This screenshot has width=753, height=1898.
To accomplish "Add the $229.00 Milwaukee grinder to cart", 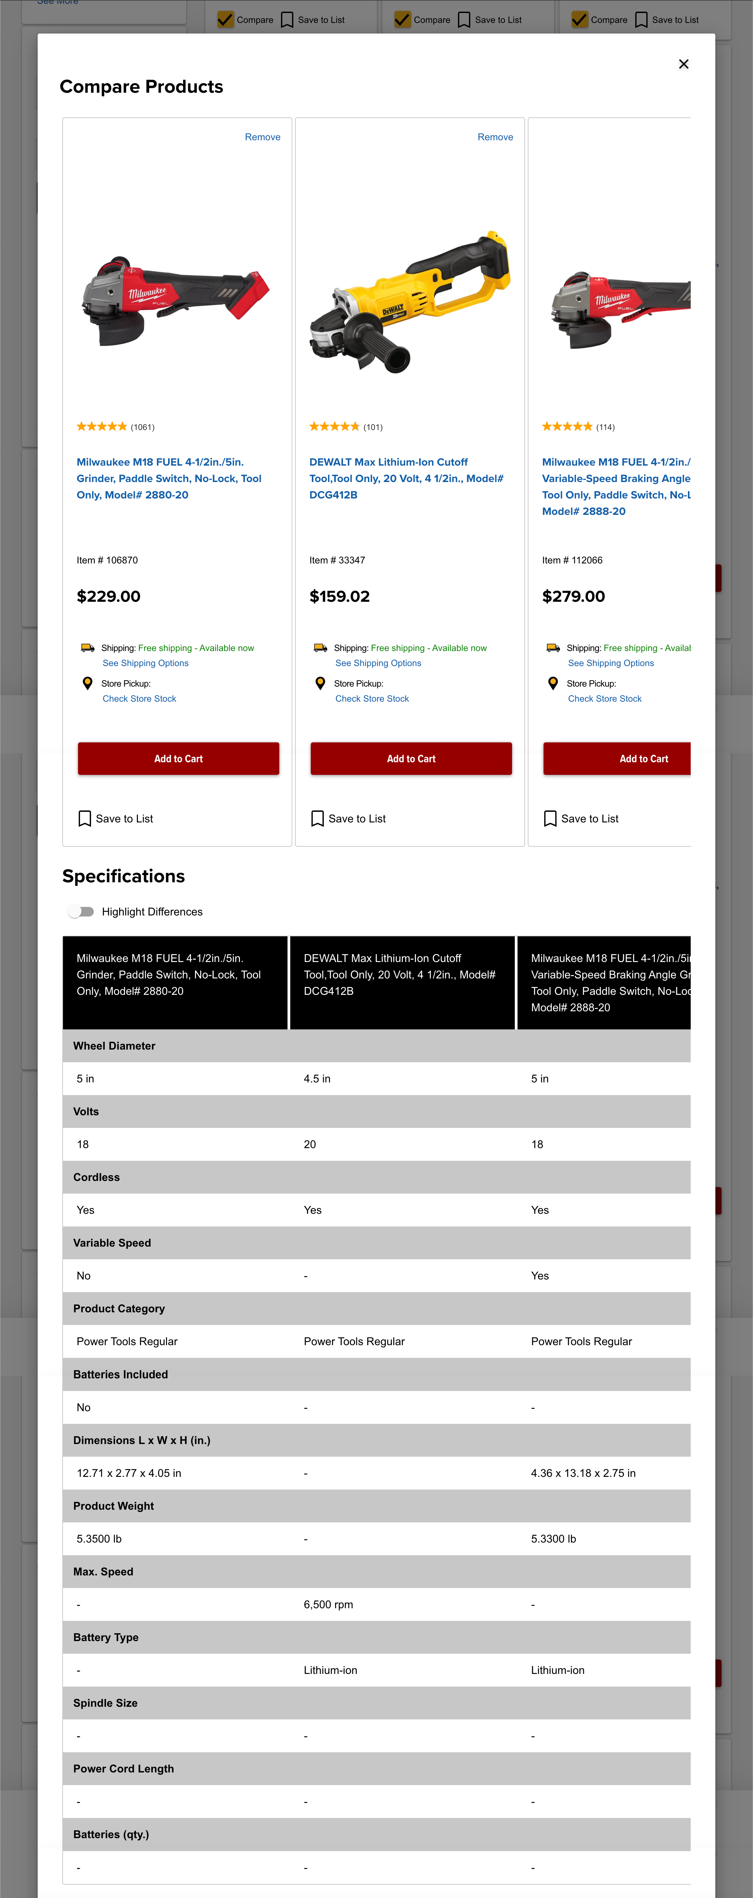I will [178, 758].
